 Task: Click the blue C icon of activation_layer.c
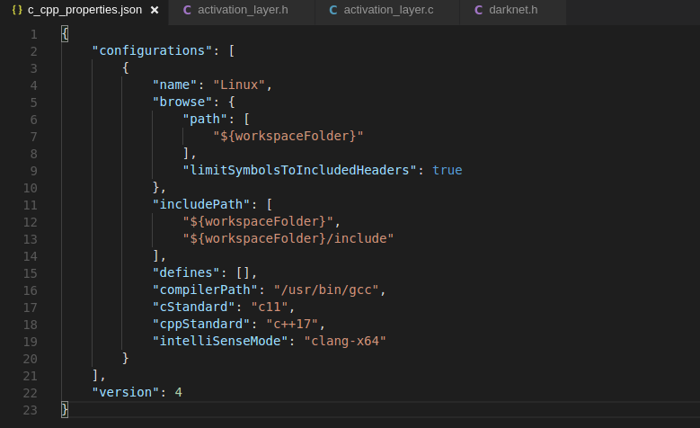pos(333,10)
